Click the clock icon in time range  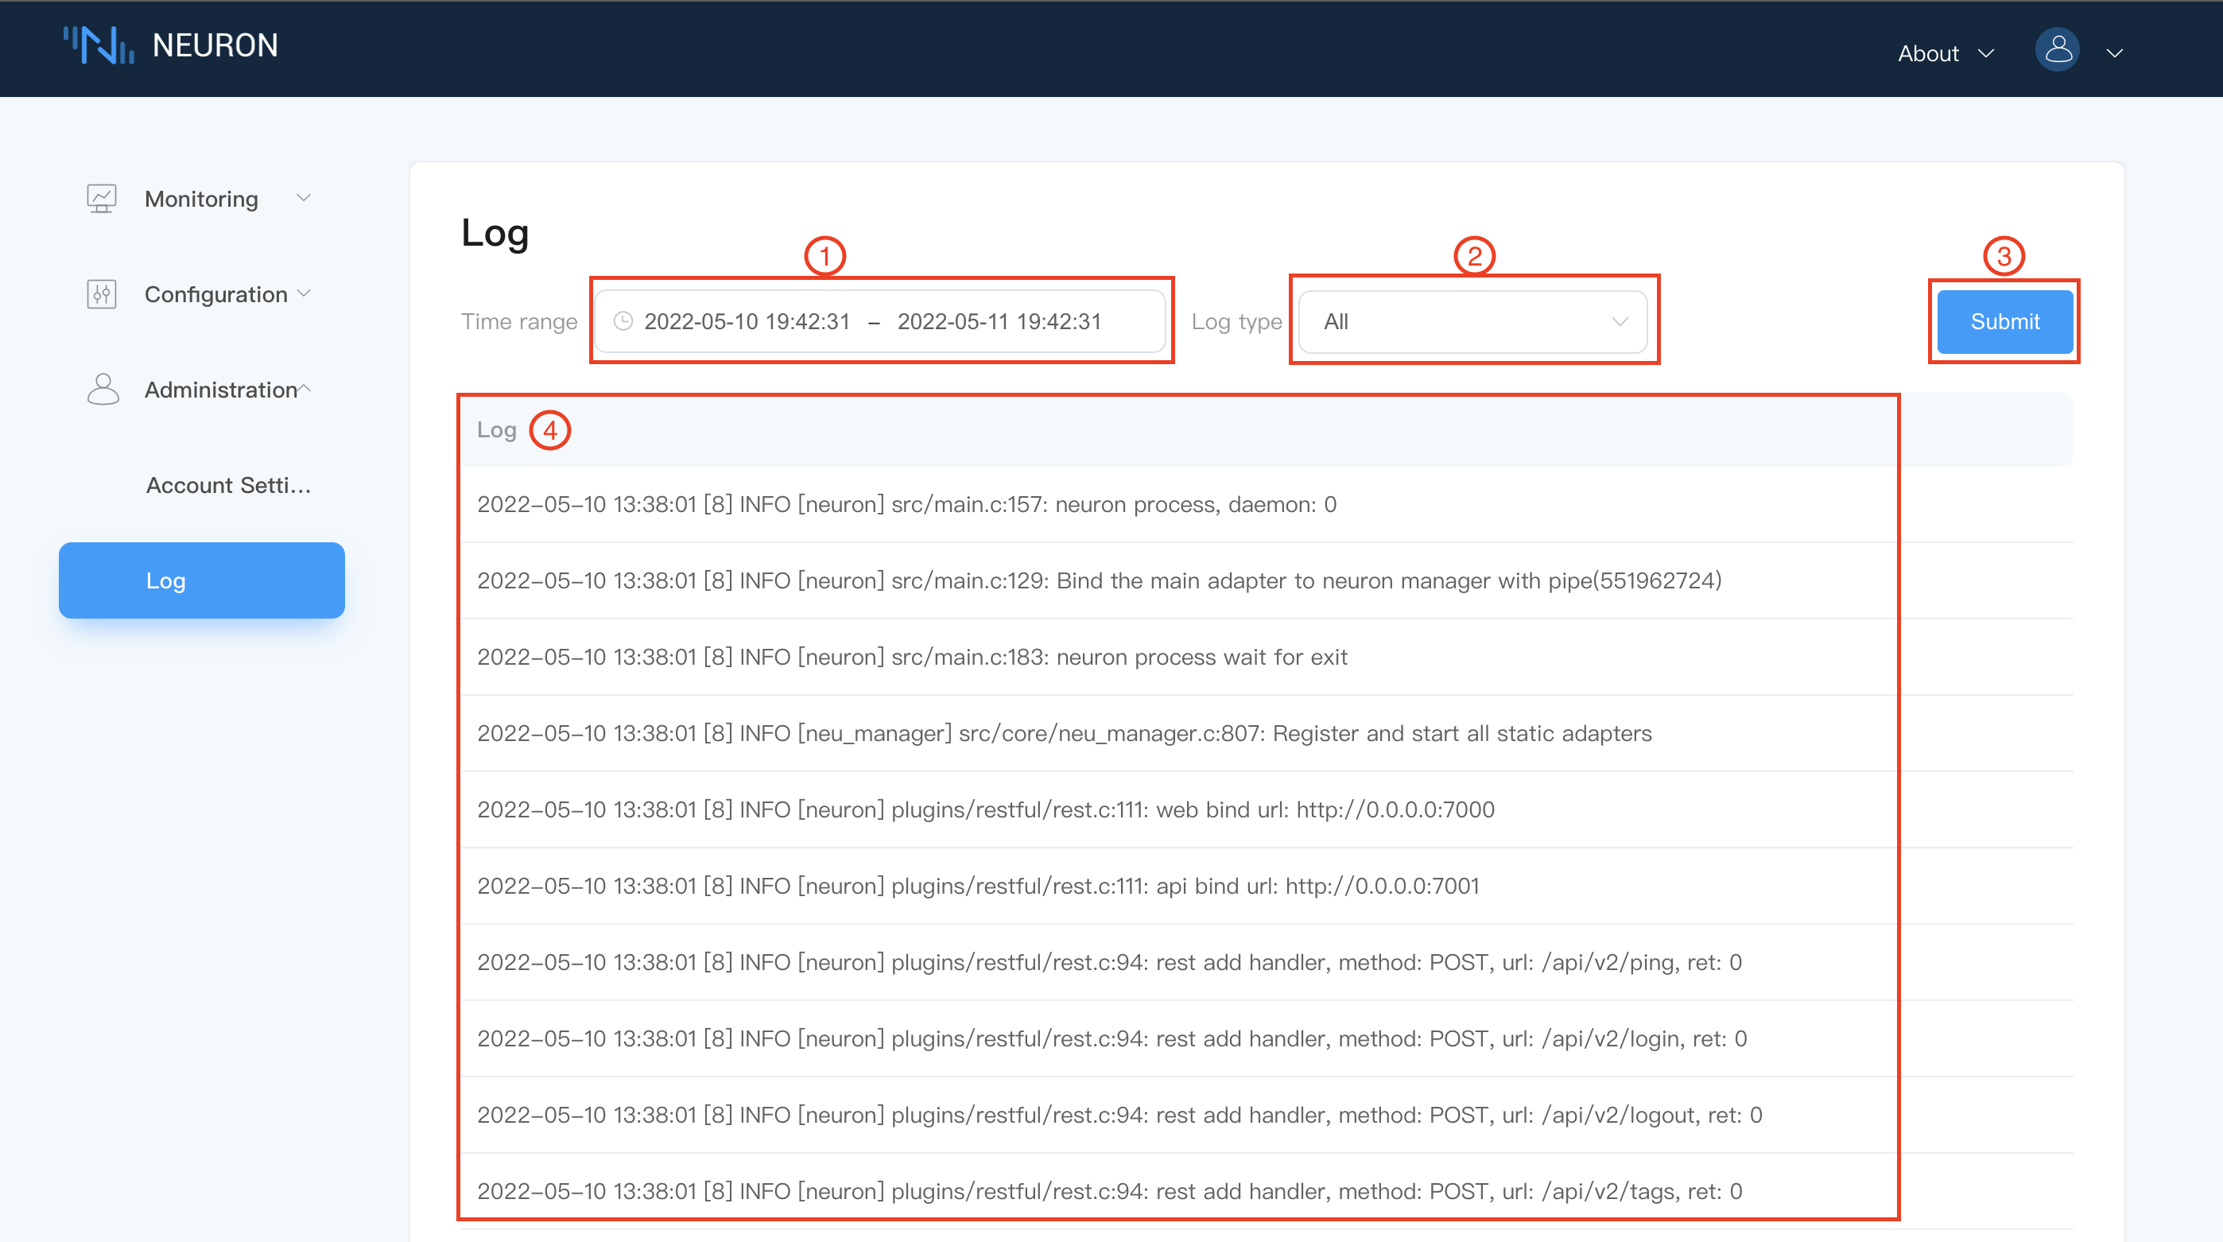pos(623,322)
